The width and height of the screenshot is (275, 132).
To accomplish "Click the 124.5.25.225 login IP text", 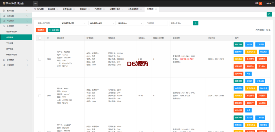I will tap(185, 96).
